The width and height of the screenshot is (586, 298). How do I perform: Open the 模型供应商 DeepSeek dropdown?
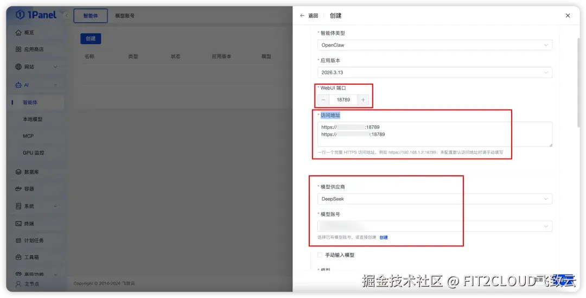435,199
